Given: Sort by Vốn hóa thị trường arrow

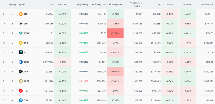Looking at the screenshot, I should click(x=142, y=5).
